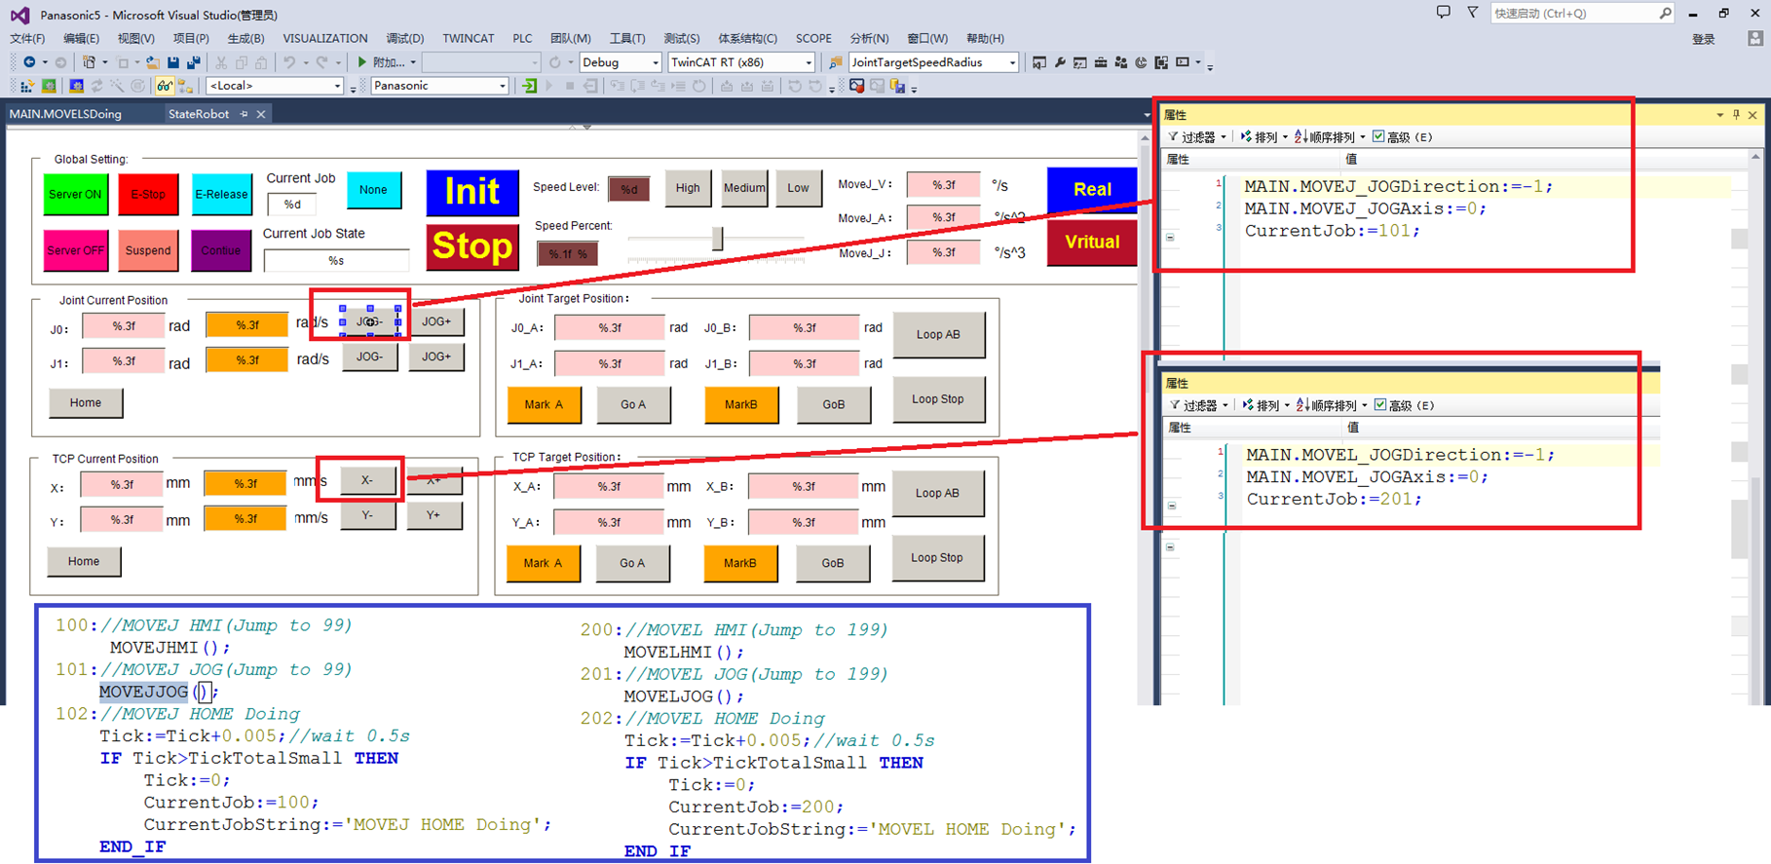Open the TWINCAT menu

coord(468,39)
